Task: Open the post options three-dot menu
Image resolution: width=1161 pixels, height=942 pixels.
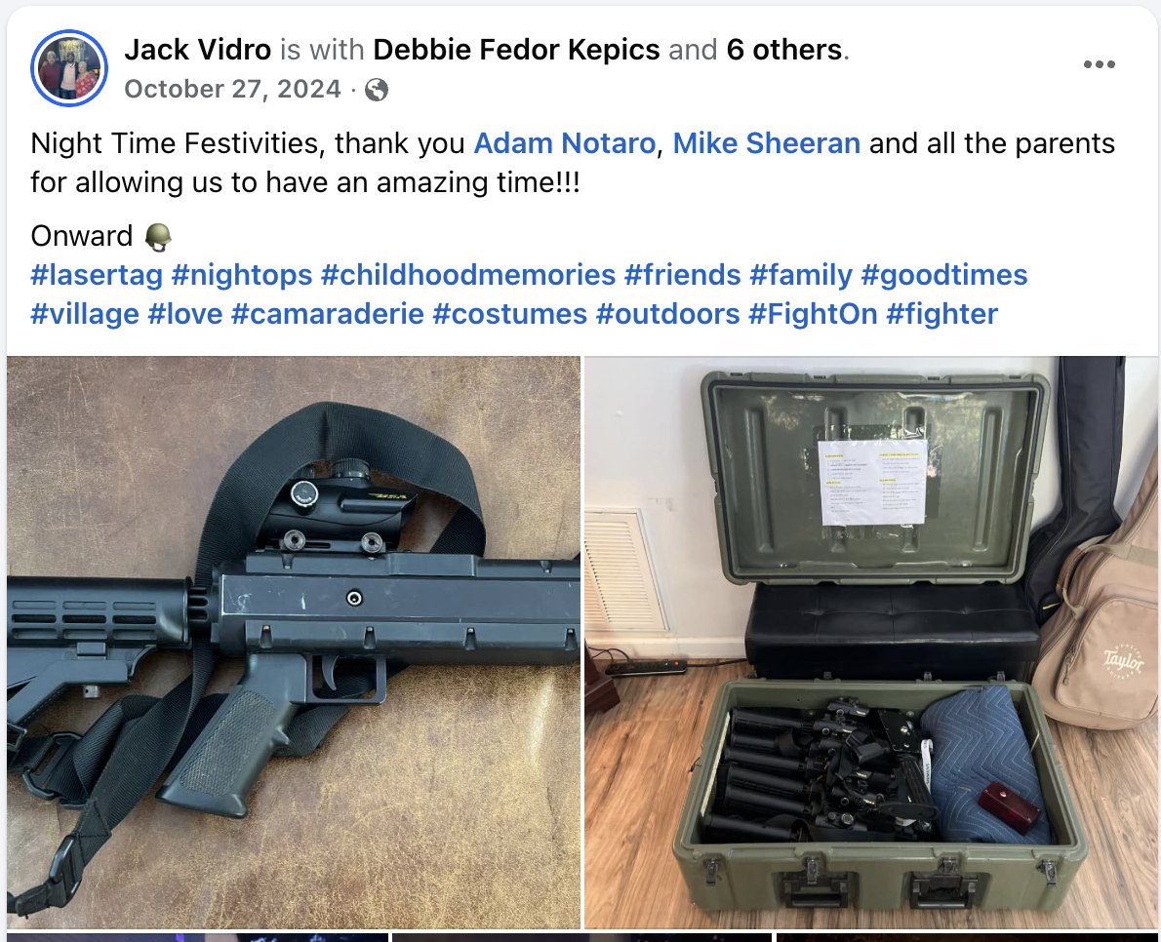Action: (1099, 64)
